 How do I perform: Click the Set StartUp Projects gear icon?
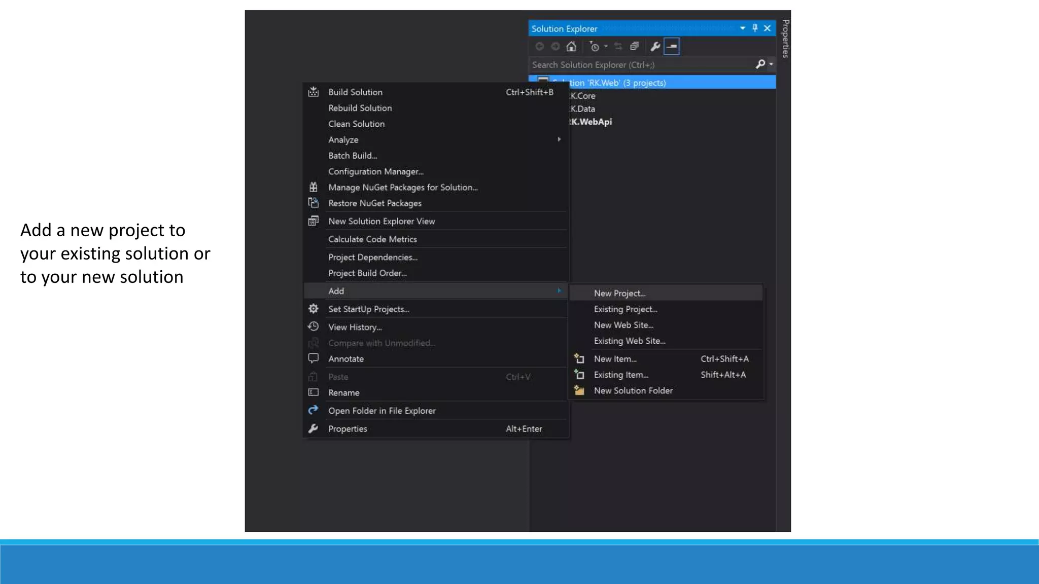coord(314,309)
